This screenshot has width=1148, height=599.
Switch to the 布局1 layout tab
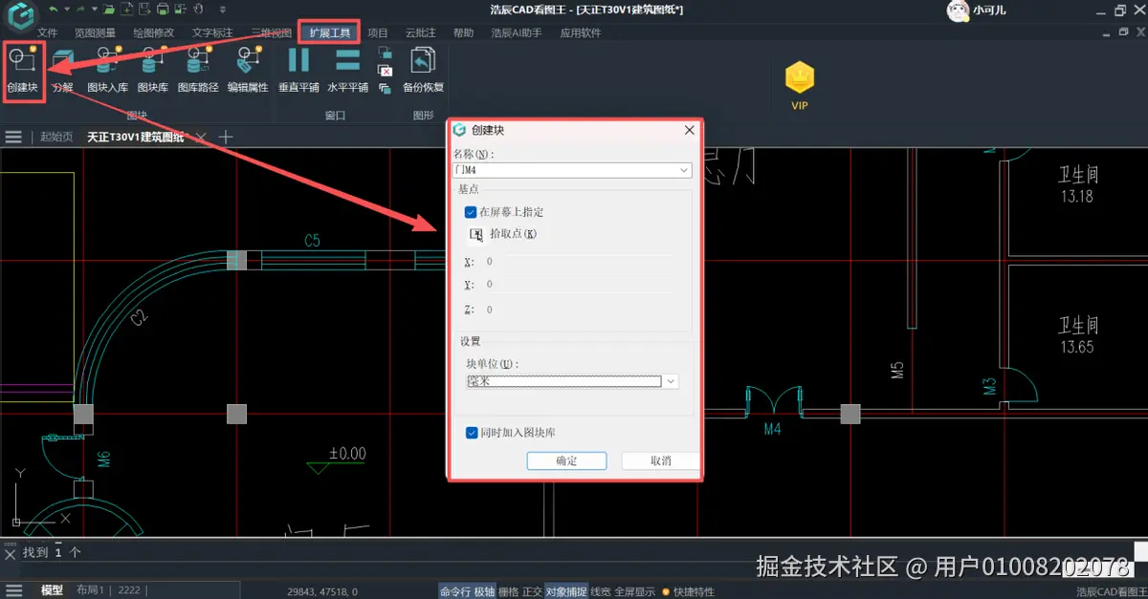coord(90,590)
